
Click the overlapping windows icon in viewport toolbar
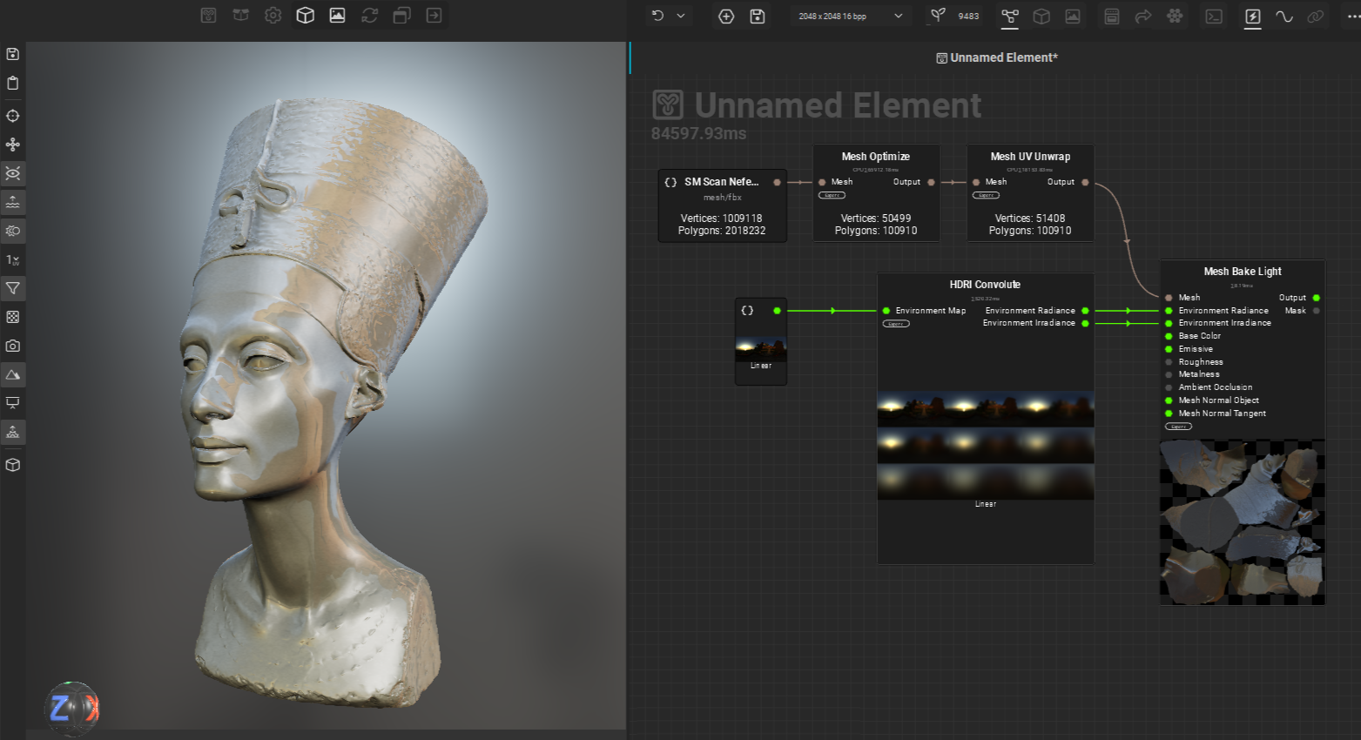click(x=401, y=16)
